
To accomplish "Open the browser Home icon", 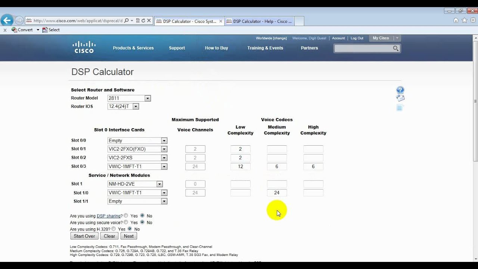I will (x=456, y=21).
